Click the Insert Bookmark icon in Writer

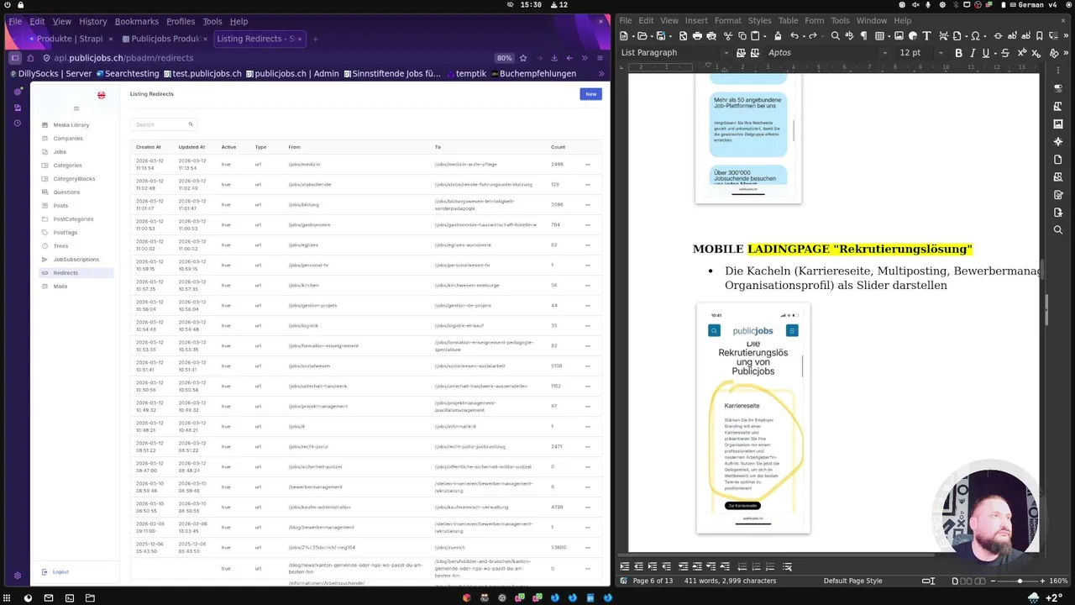tap(1039, 36)
